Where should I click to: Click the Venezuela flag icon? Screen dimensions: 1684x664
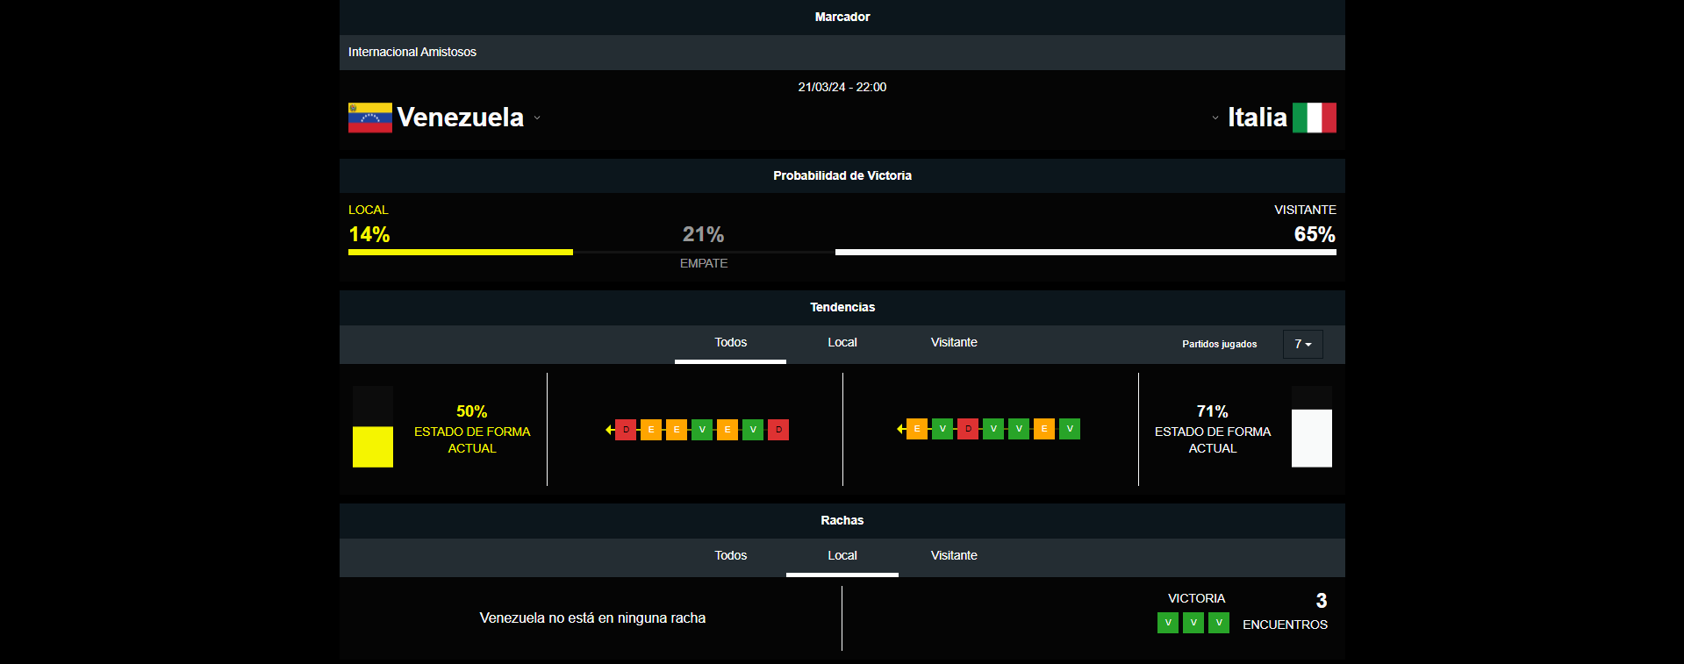pyautogui.click(x=369, y=118)
